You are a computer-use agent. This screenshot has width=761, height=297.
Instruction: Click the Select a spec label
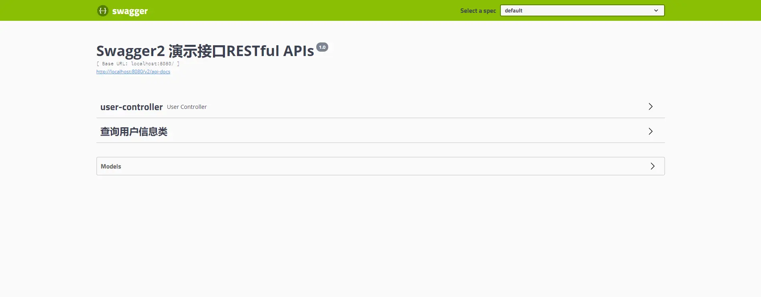tap(478, 11)
